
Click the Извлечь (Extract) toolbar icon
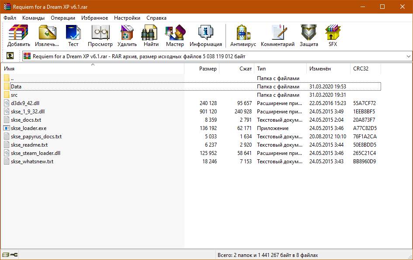47,36
